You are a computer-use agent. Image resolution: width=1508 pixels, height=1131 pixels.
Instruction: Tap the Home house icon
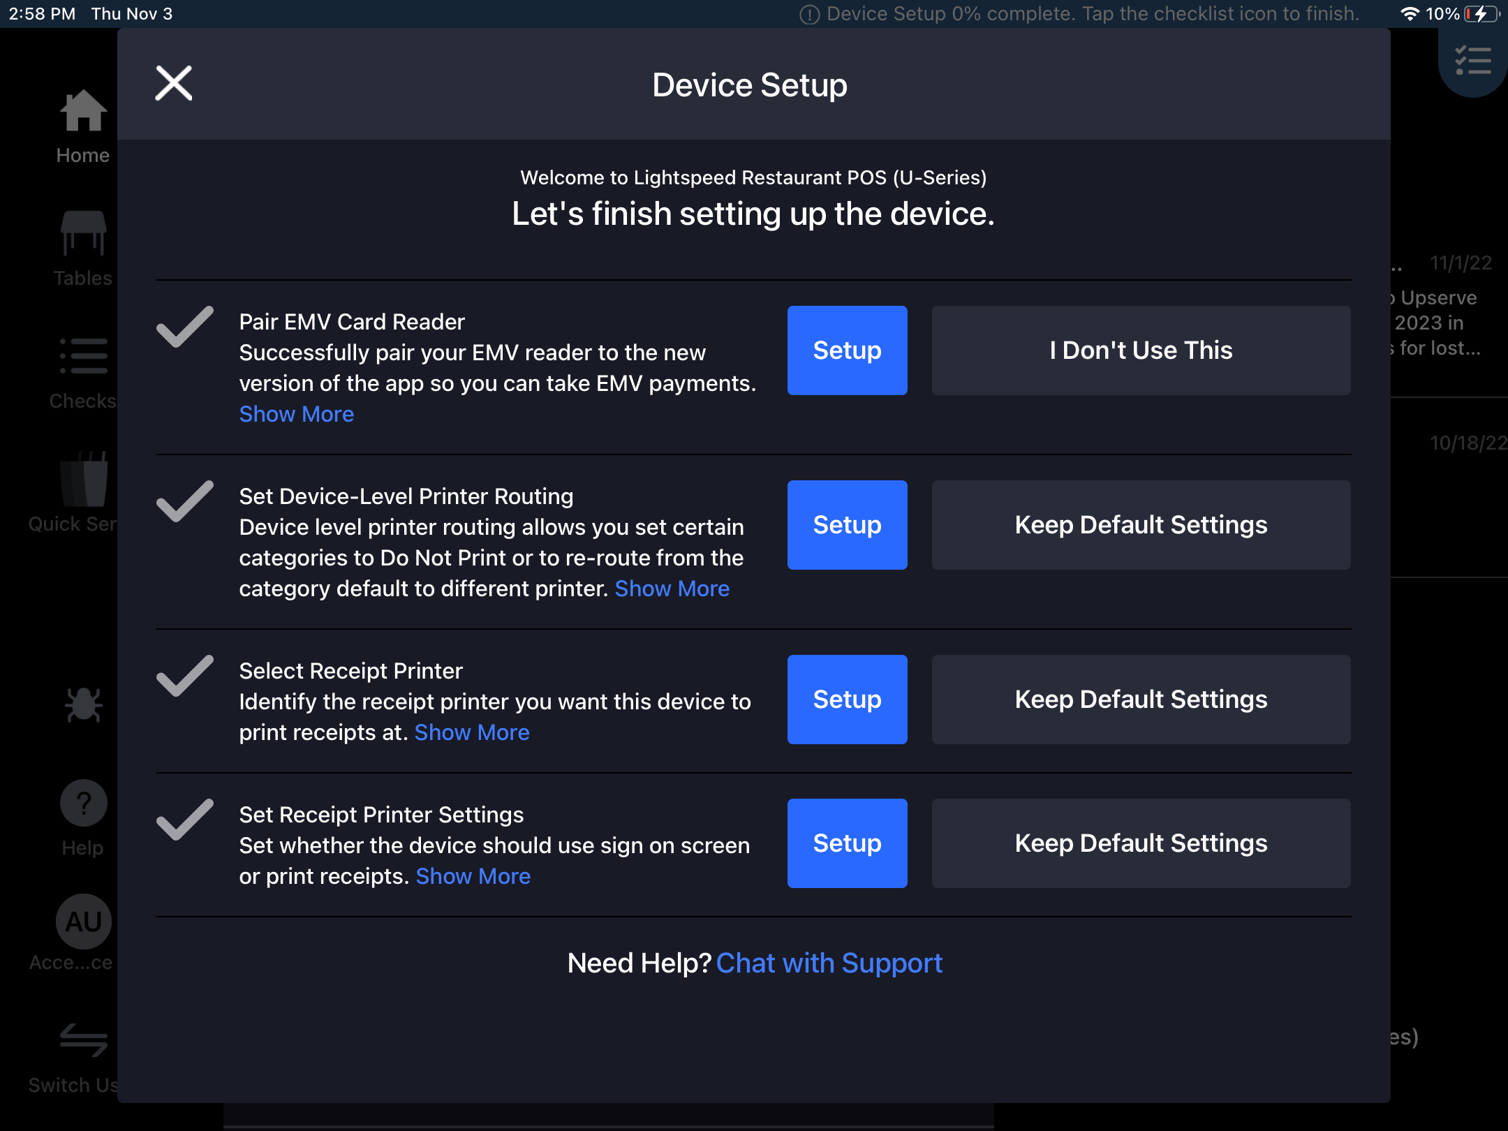pyautogui.click(x=83, y=112)
